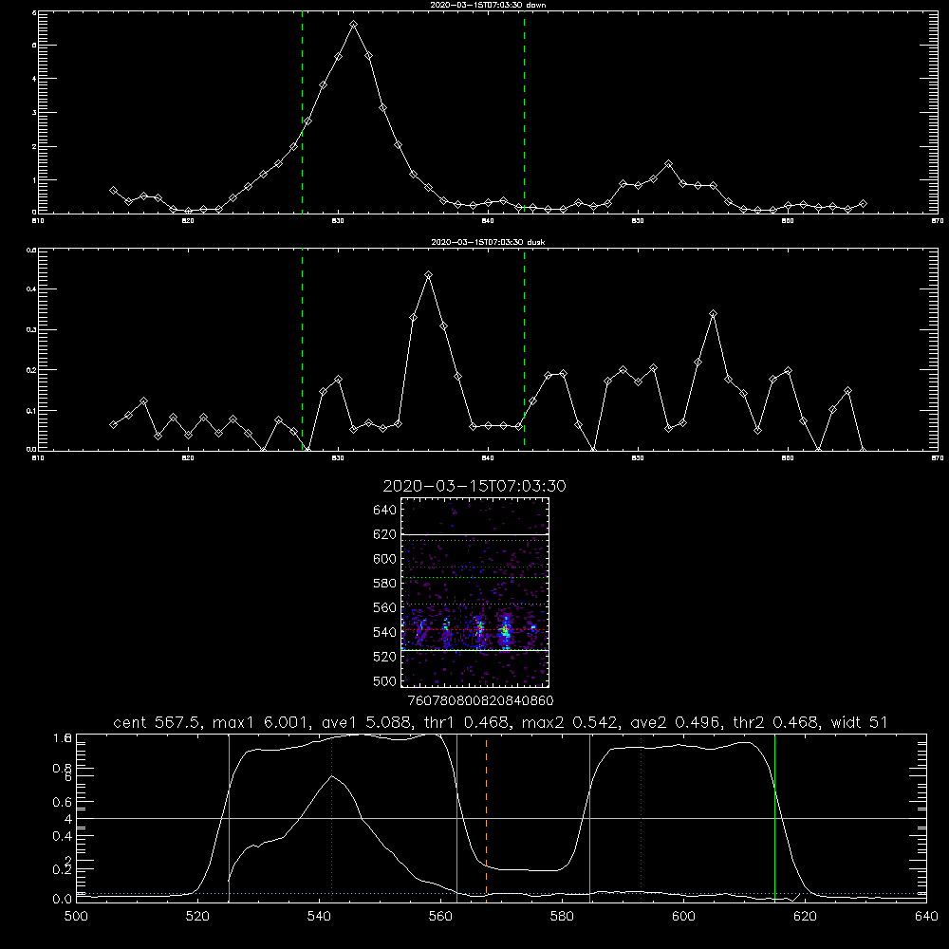This screenshot has height=949, width=949.
Task: Click the peak of the inner curve in bottom plot
Action: tap(331, 776)
